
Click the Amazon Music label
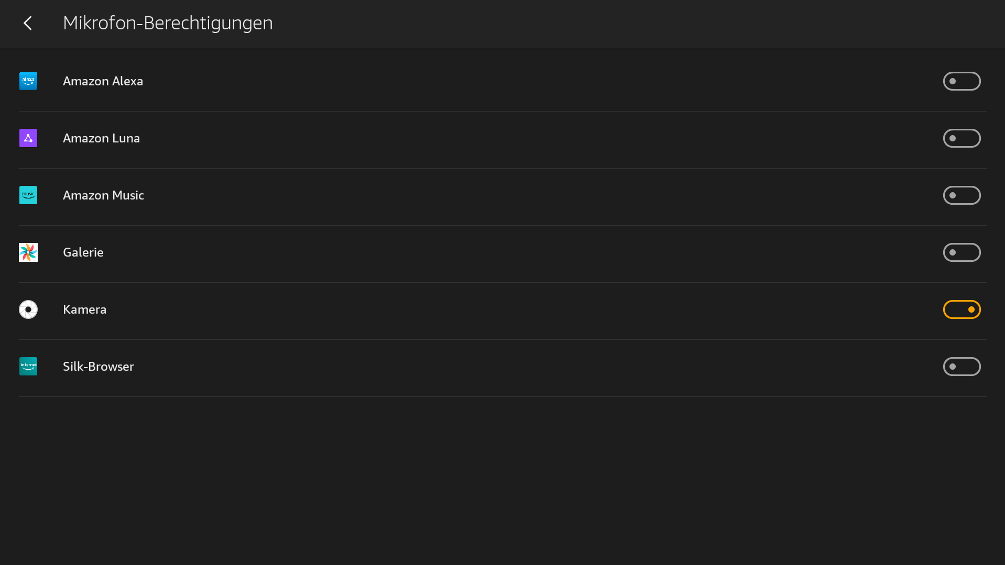click(103, 195)
